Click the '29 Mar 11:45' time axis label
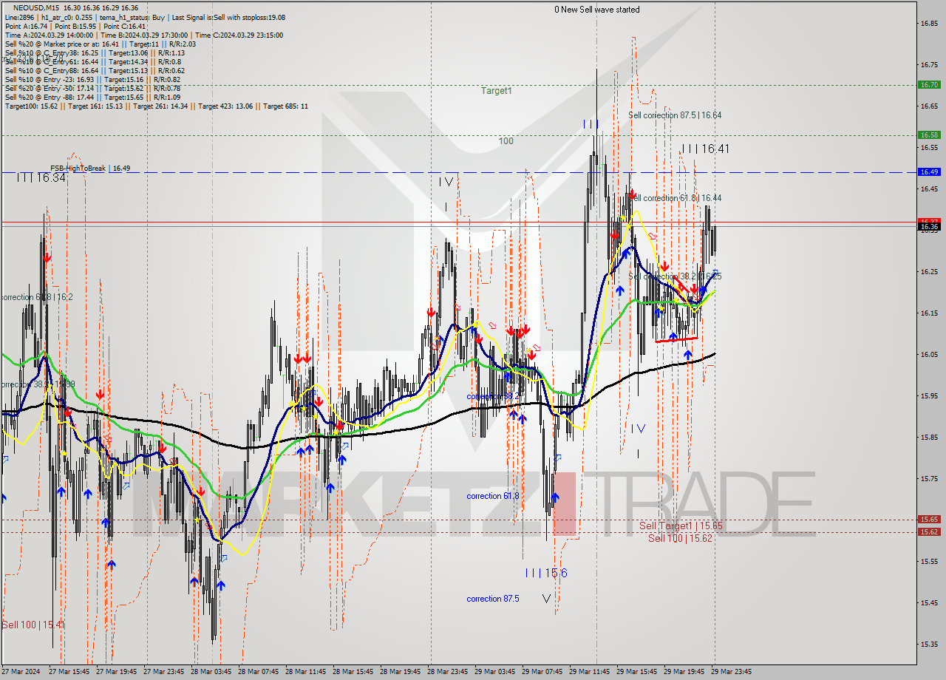 [x=589, y=672]
